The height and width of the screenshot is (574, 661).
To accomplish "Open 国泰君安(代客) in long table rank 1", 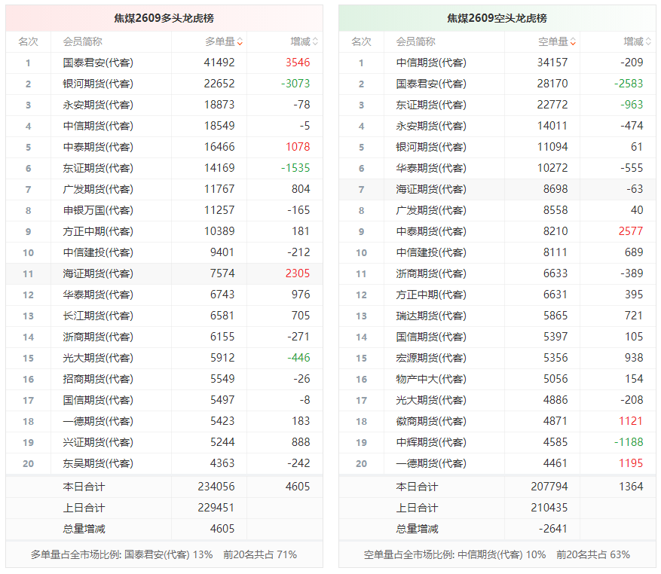I will point(98,63).
